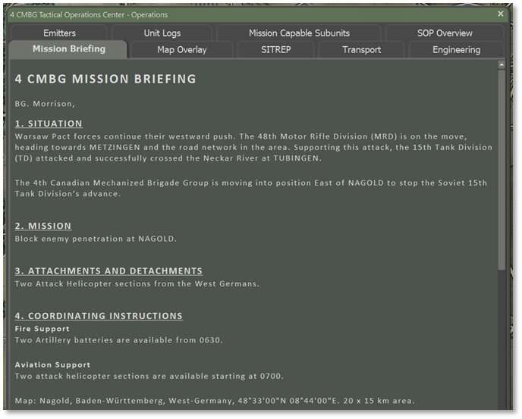
Task: Click the scrollbar up arrow
Action: (502, 66)
